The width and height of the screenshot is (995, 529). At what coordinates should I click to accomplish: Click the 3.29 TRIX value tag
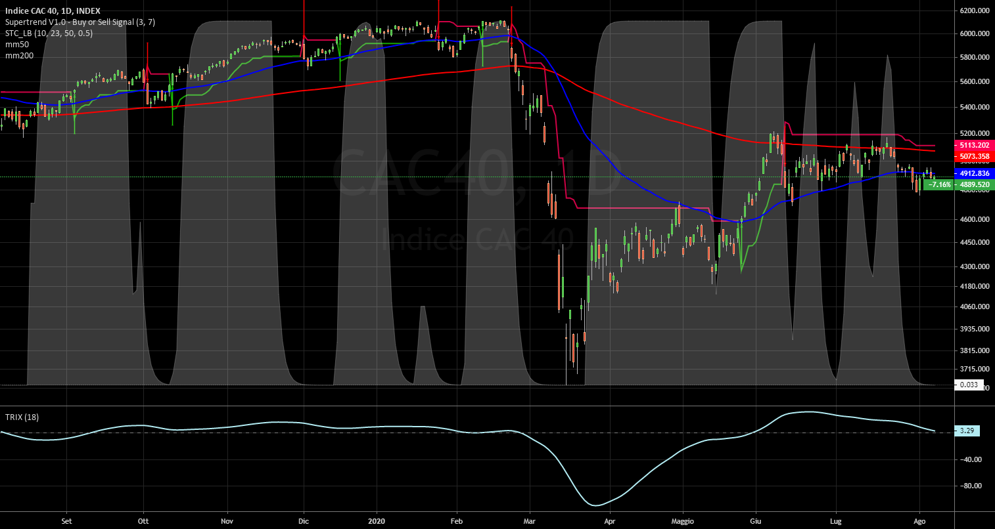click(967, 431)
